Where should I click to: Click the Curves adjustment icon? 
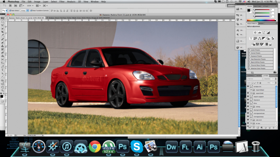pyautogui.click(x=264, y=32)
